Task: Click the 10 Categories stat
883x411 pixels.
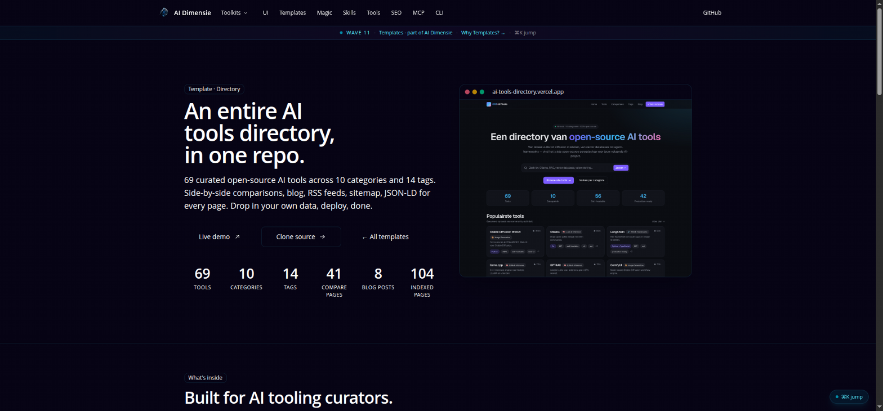Action: (x=246, y=279)
